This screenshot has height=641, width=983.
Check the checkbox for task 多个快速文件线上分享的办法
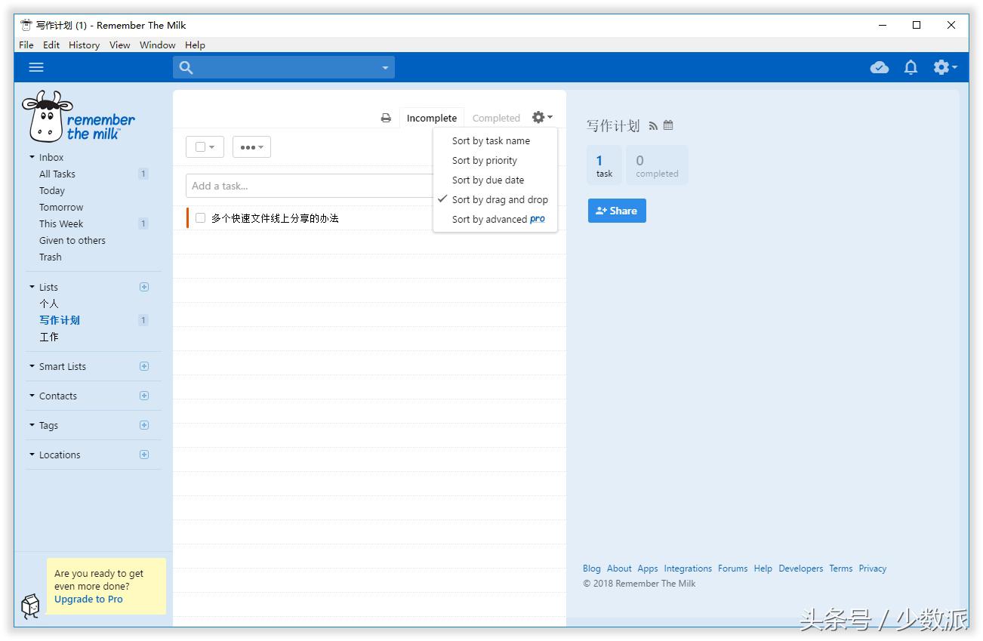[x=201, y=217]
